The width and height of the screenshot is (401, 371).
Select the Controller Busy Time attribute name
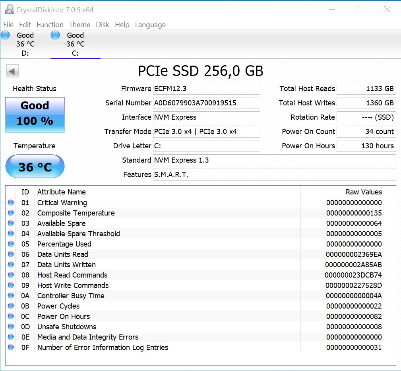coord(71,296)
